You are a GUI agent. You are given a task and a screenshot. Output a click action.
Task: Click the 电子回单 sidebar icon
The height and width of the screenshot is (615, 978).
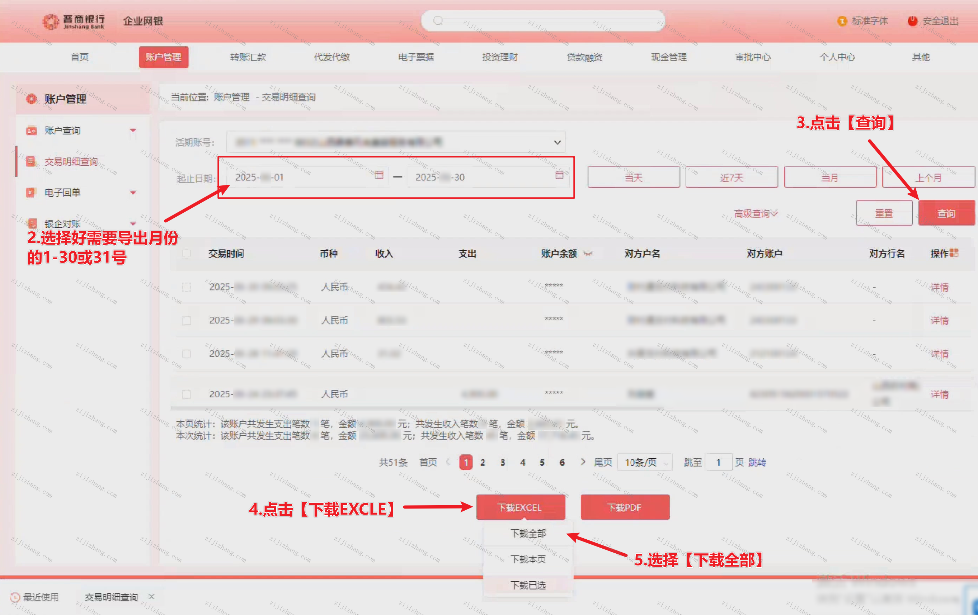coord(31,193)
